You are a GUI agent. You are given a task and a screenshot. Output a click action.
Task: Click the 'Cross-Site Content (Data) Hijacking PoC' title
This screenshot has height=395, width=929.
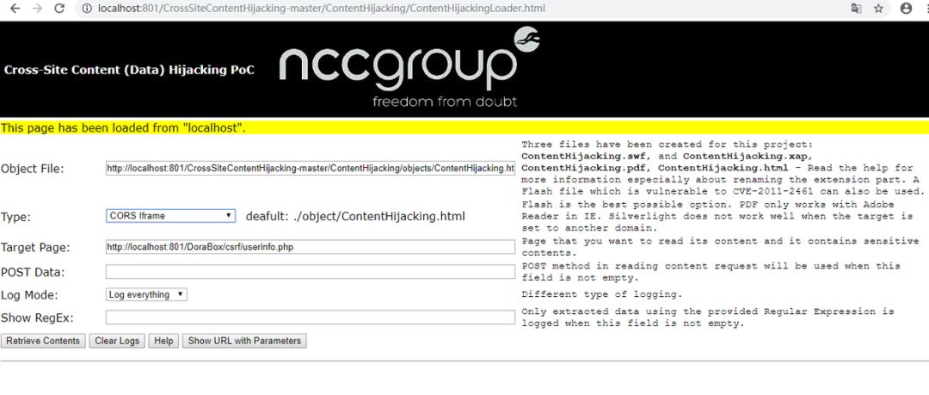129,70
